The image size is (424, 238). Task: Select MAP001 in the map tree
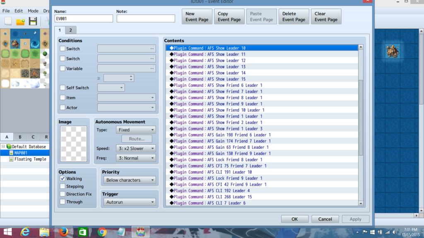(x=21, y=153)
